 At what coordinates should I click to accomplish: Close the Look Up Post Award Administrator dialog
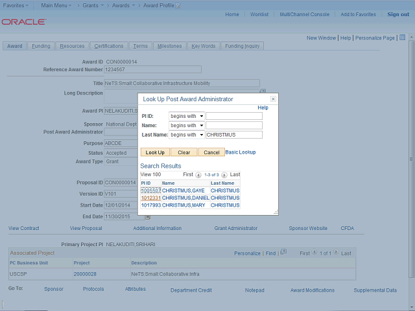click(x=273, y=99)
